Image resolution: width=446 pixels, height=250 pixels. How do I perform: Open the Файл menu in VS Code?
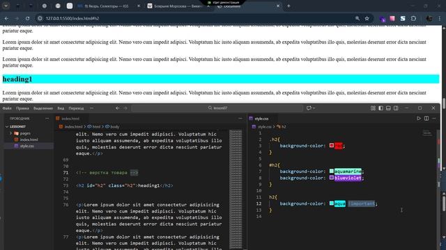7,108
